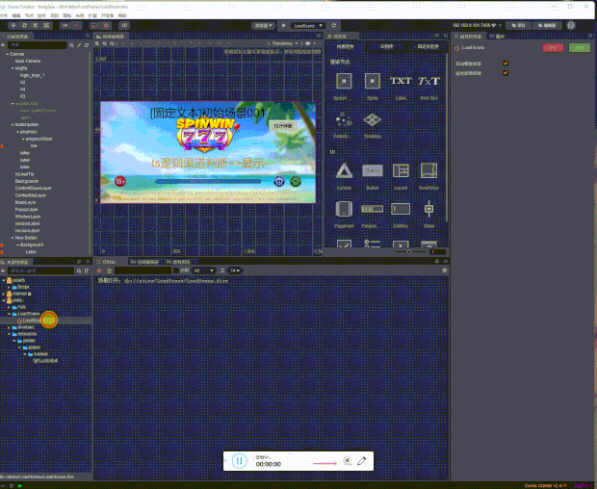Collapse the nodeUpdate tree node
The height and width of the screenshot is (489, 597).
click(13, 125)
